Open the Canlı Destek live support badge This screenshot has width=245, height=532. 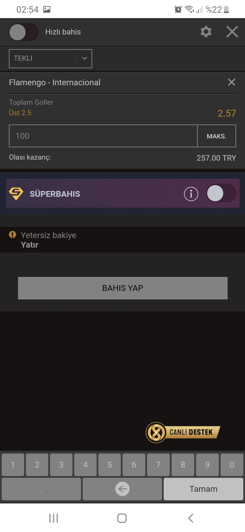point(183,432)
